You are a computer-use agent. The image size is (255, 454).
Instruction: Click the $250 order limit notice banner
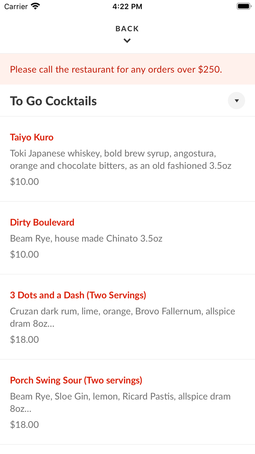tap(116, 69)
